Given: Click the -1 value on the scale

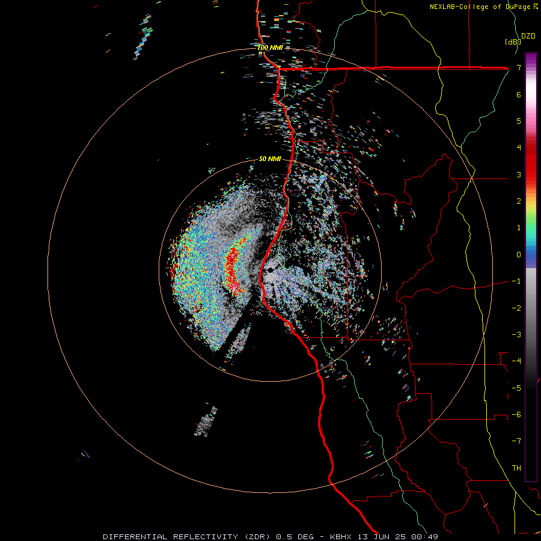Looking at the screenshot, I should 516,281.
